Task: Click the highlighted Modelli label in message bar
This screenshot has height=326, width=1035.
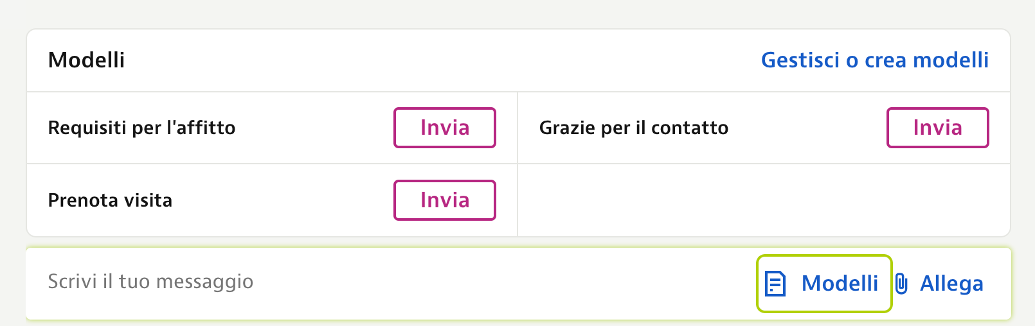Action: tap(840, 284)
